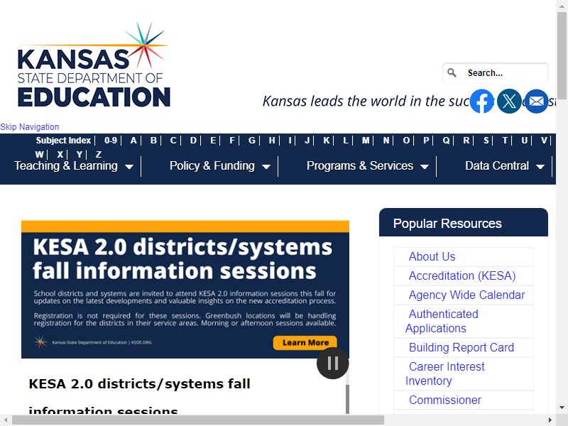Select letter G in subject index
This screenshot has height=426, width=568.
[252, 140]
